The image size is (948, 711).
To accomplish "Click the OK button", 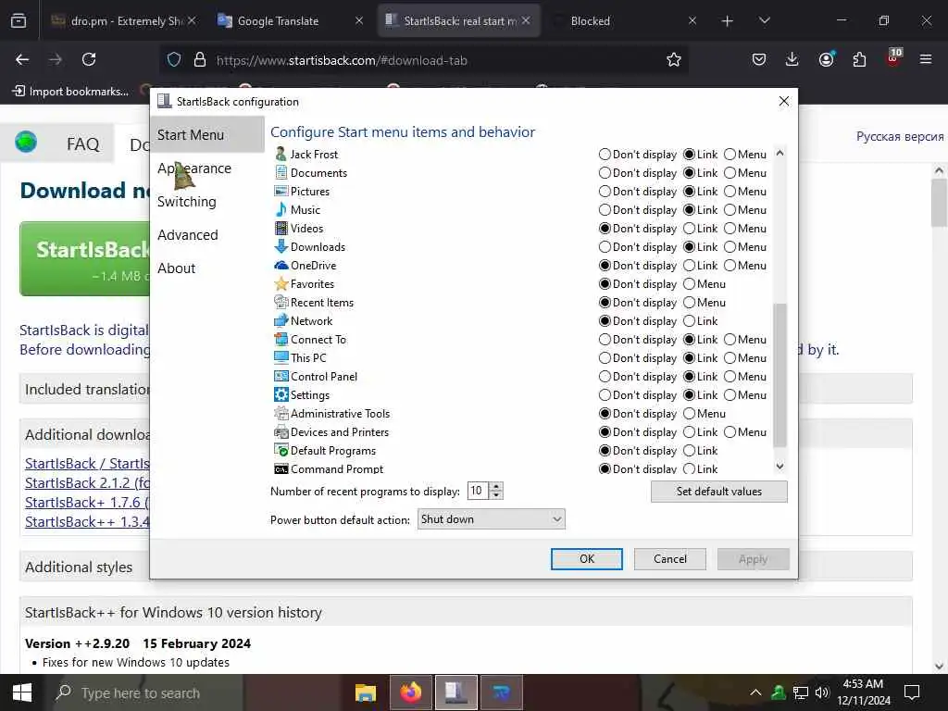I will pyautogui.click(x=586, y=558).
